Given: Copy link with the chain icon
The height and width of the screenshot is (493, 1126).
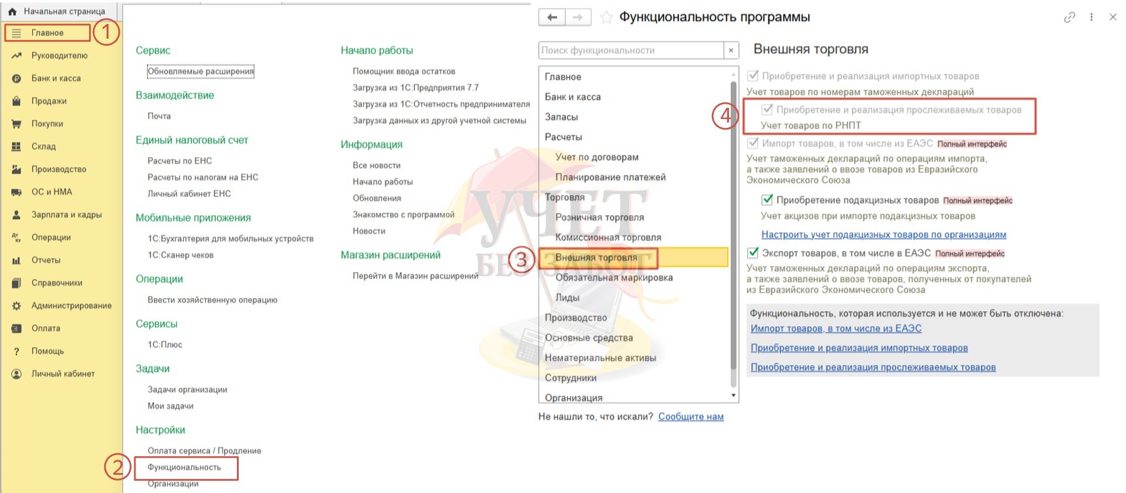Looking at the screenshot, I should 1070,17.
